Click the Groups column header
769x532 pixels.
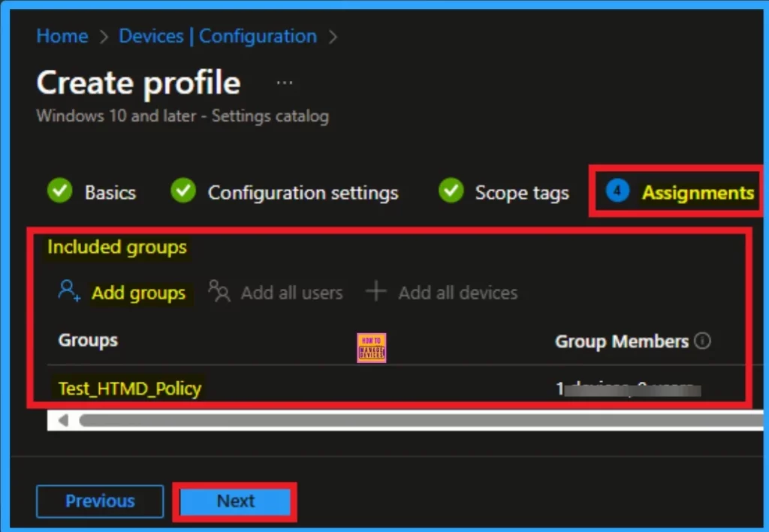(x=88, y=341)
